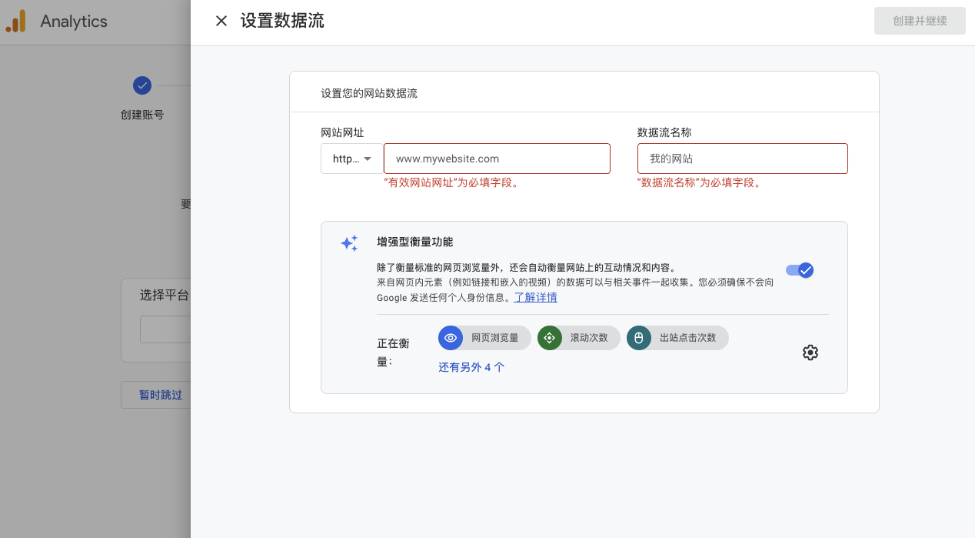Select the outbound clicks icon chip
Image resolution: width=975 pixels, height=538 pixels.
click(638, 338)
